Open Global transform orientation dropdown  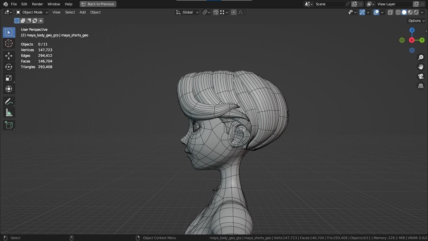(187, 12)
